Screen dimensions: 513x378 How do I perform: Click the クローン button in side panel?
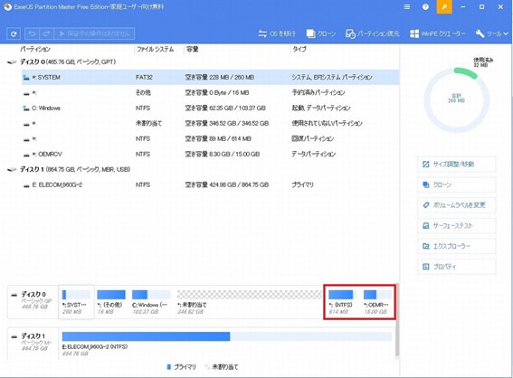[x=457, y=185]
